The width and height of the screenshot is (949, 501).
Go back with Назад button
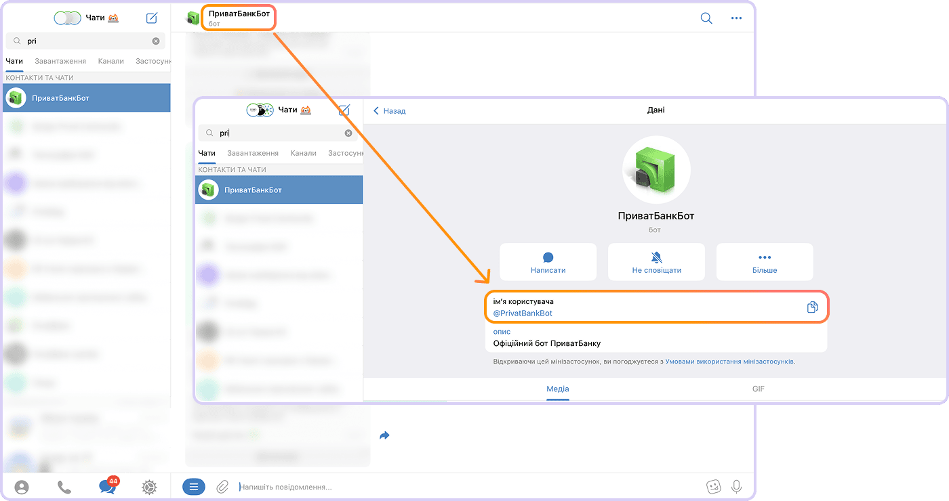point(390,111)
